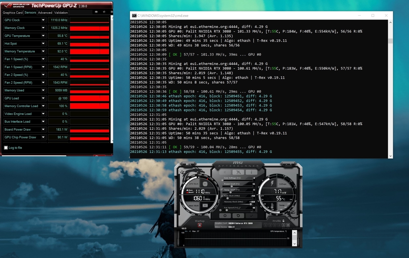Click the cmd.exe window vertical scrollbar
The width and height of the screenshot is (409, 258).
(390, 41)
